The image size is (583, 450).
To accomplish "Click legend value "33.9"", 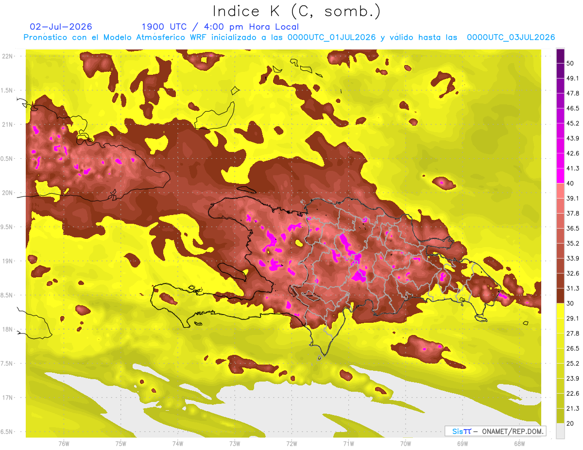I will 573,258.
